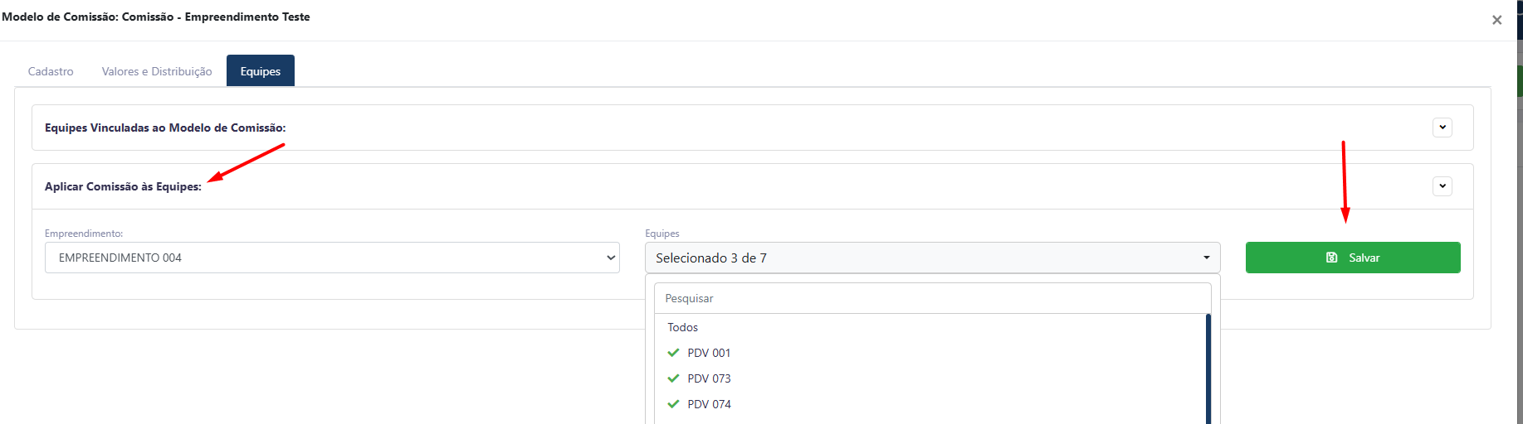This screenshot has width=1523, height=424.
Task: Close the Modelo de Comissão dialog
Action: (1496, 20)
